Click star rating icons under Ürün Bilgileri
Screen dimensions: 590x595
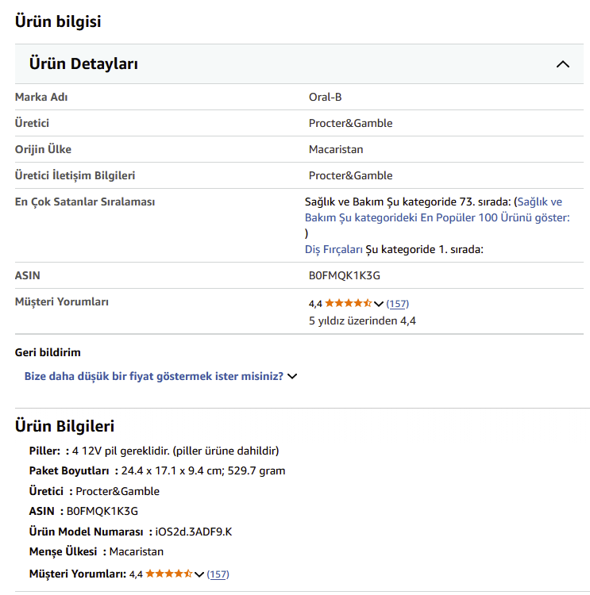(168, 574)
